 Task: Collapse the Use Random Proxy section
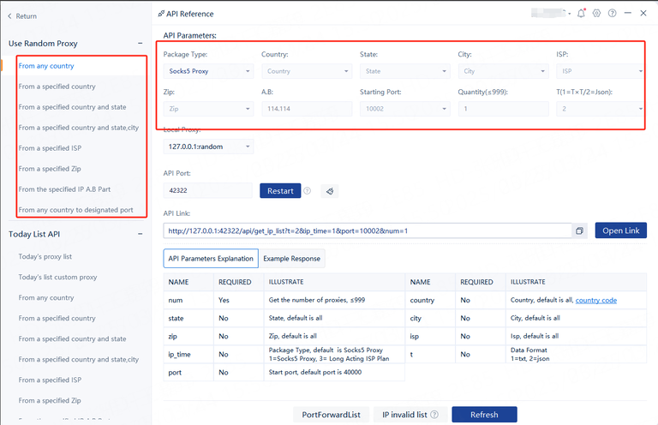pos(141,44)
